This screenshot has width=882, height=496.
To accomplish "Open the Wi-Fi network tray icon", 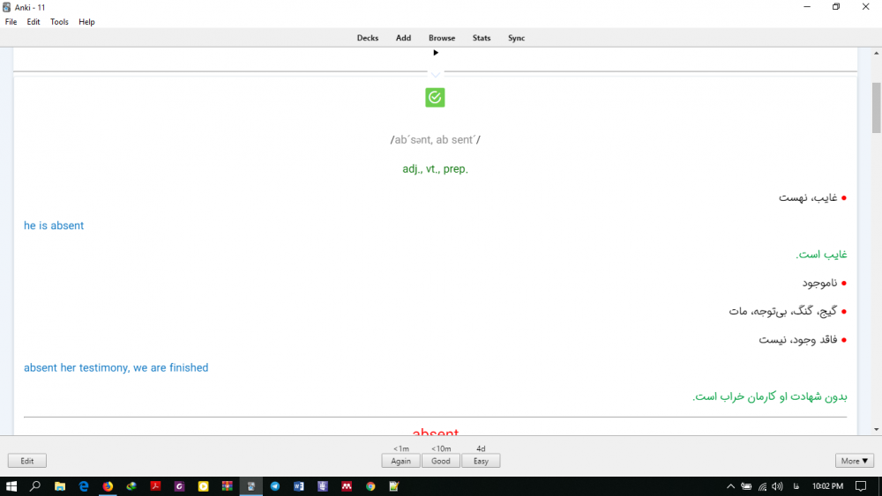I will tap(762, 486).
